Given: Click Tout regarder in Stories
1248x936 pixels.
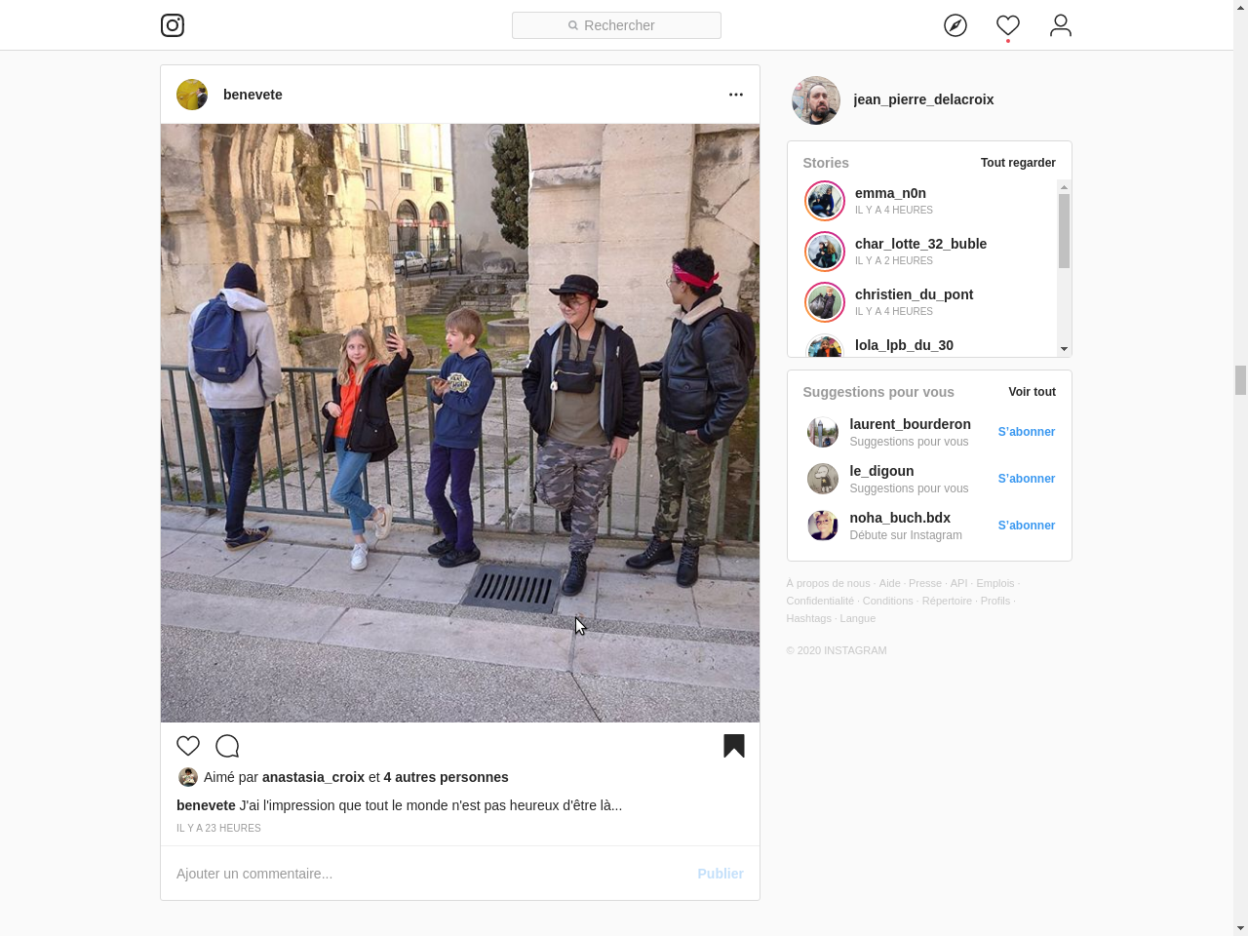Looking at the screenshot, I should click(x=1018, y=163).
